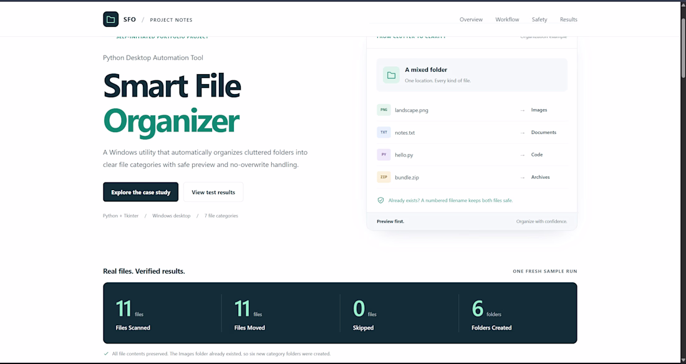Click the 'ONE FRESH SAMPLE RUN' label
Image resolution: width=686 pixels, height=364 pixels.
[x=545, y=271]
